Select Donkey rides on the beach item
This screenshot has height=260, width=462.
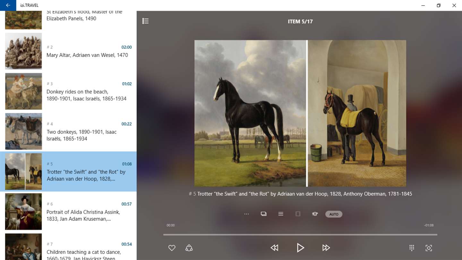click(x=68, y=91)
